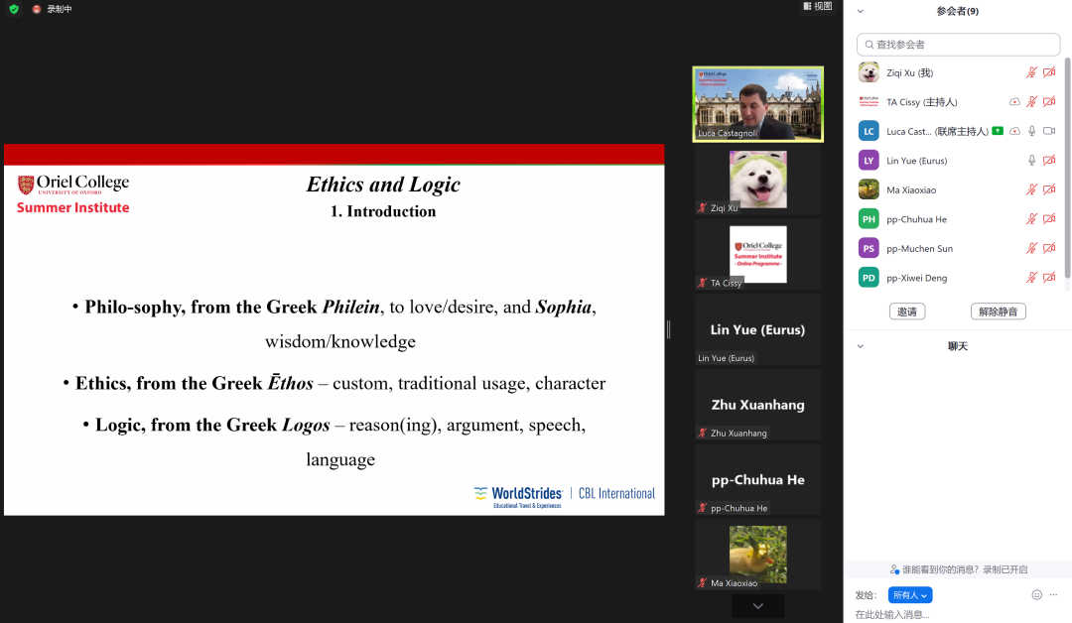Click the 聊天 chat panel title
The width and height of the screenshot is (1072, 623).
point(957,346)
